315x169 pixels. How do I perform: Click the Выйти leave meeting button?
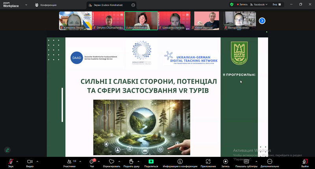tap(305, 162)
